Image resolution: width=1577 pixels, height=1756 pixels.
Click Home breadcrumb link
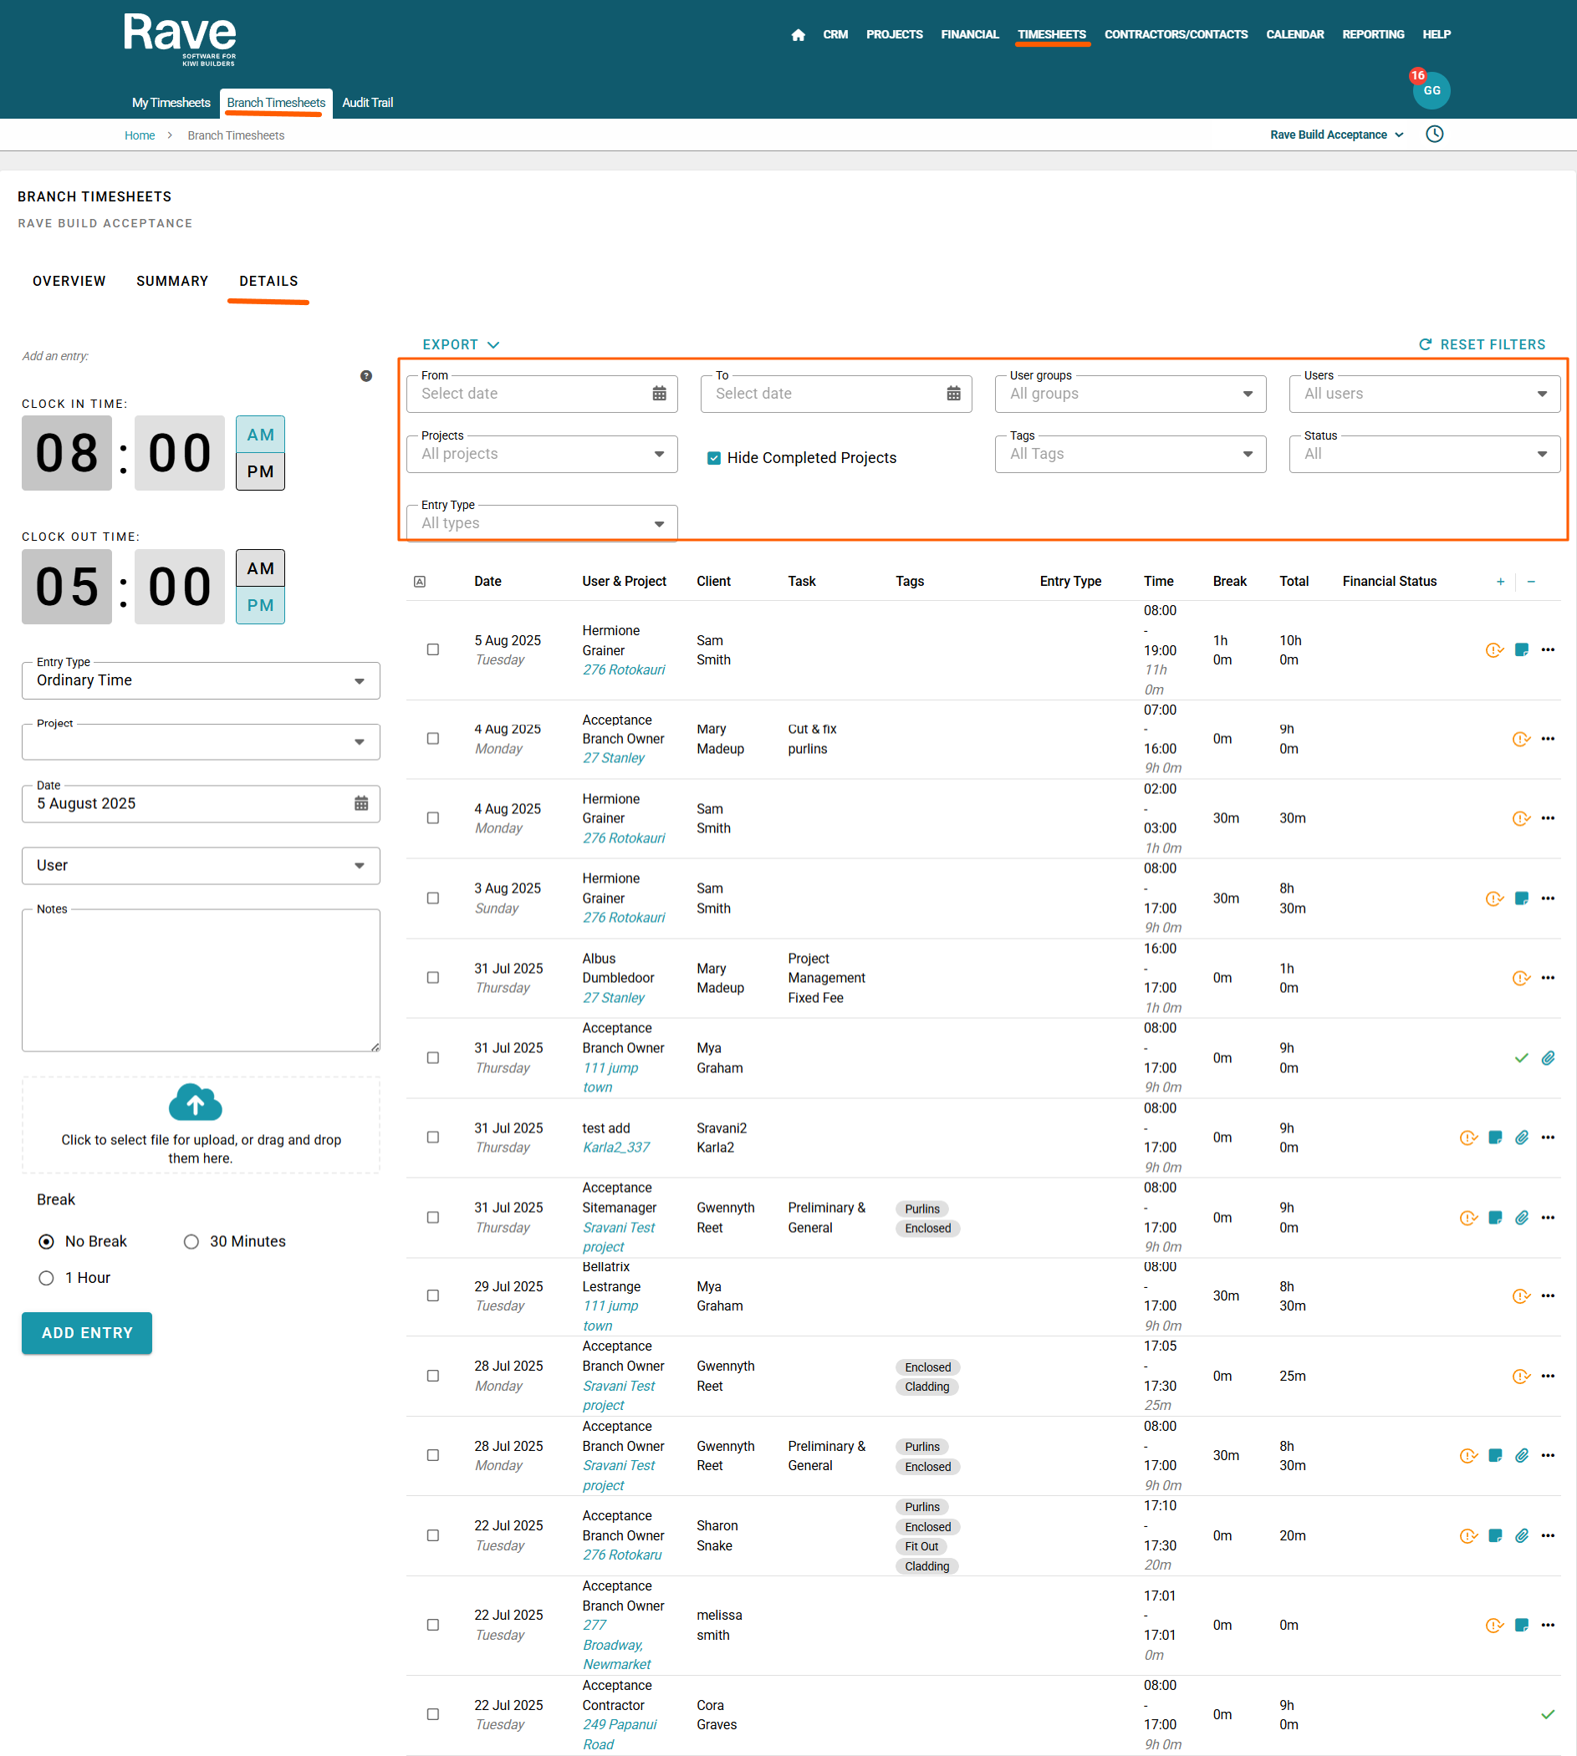pos(140,136)
